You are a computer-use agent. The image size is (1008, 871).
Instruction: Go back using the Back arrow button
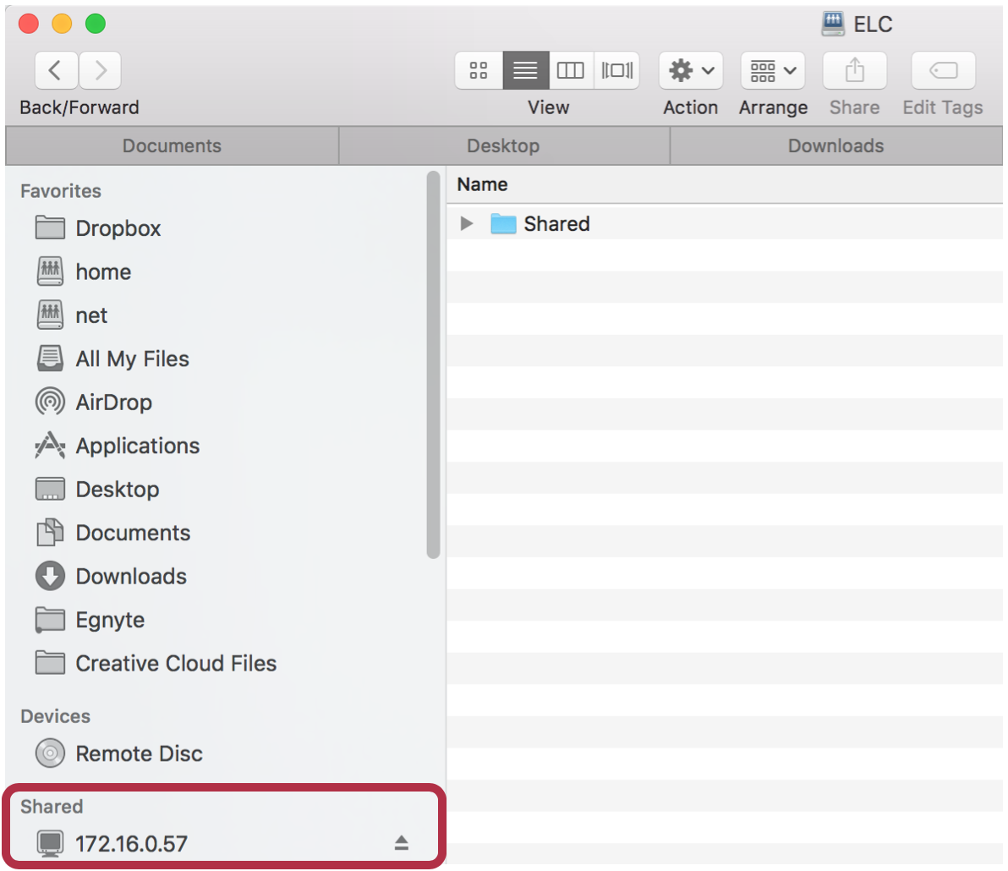56,70
